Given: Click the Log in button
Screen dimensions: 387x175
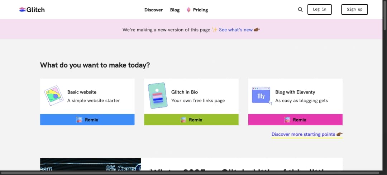Looking at the screenshot, I should point(319,9).
